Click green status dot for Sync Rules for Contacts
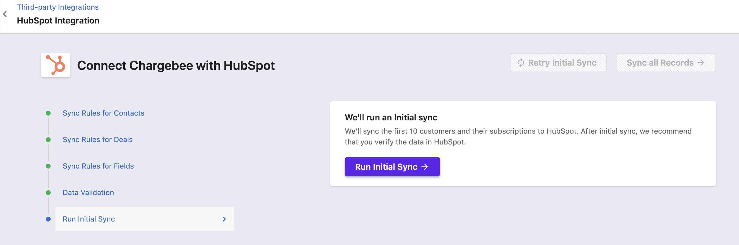This screenshot has height=245, width=739. point(48,113)
